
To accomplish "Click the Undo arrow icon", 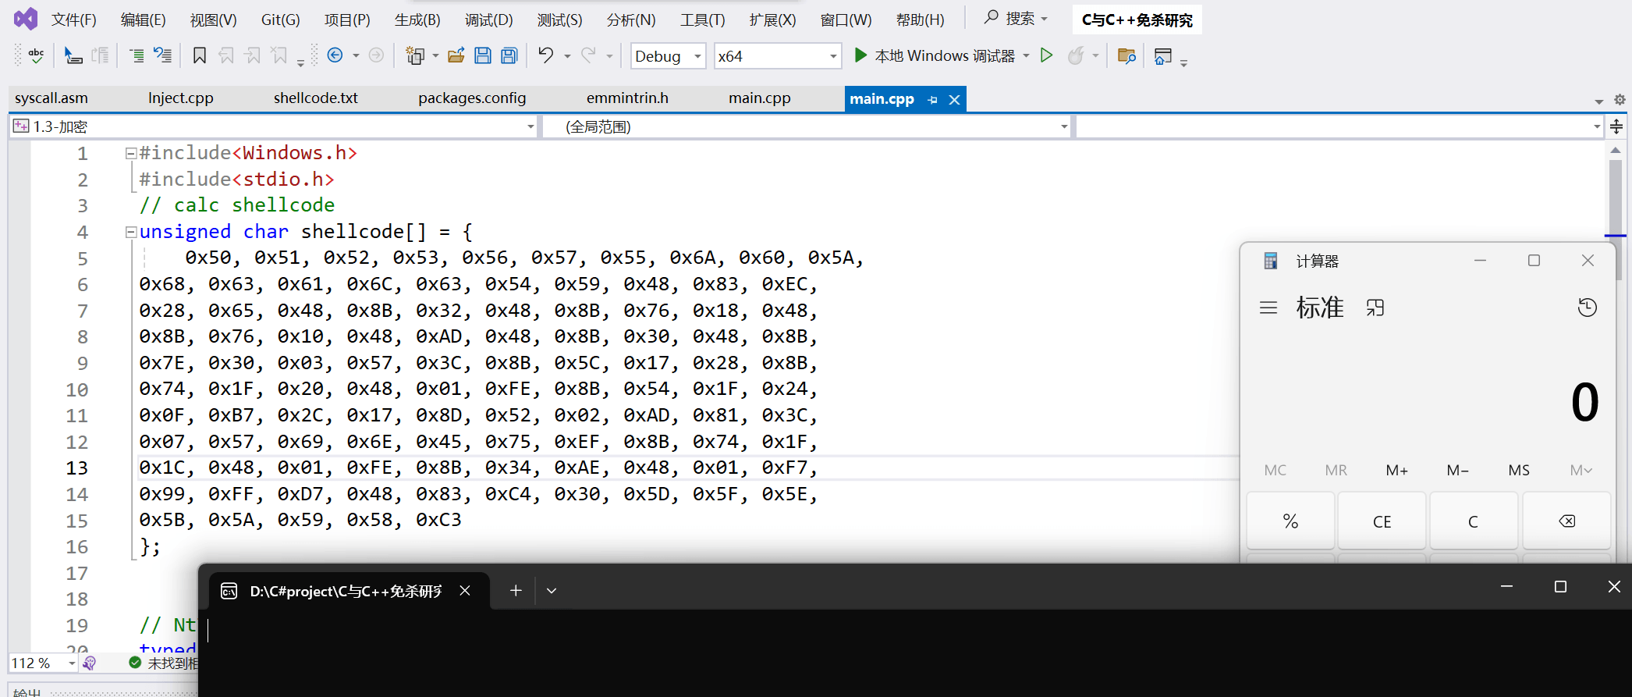I will (545, 55).
